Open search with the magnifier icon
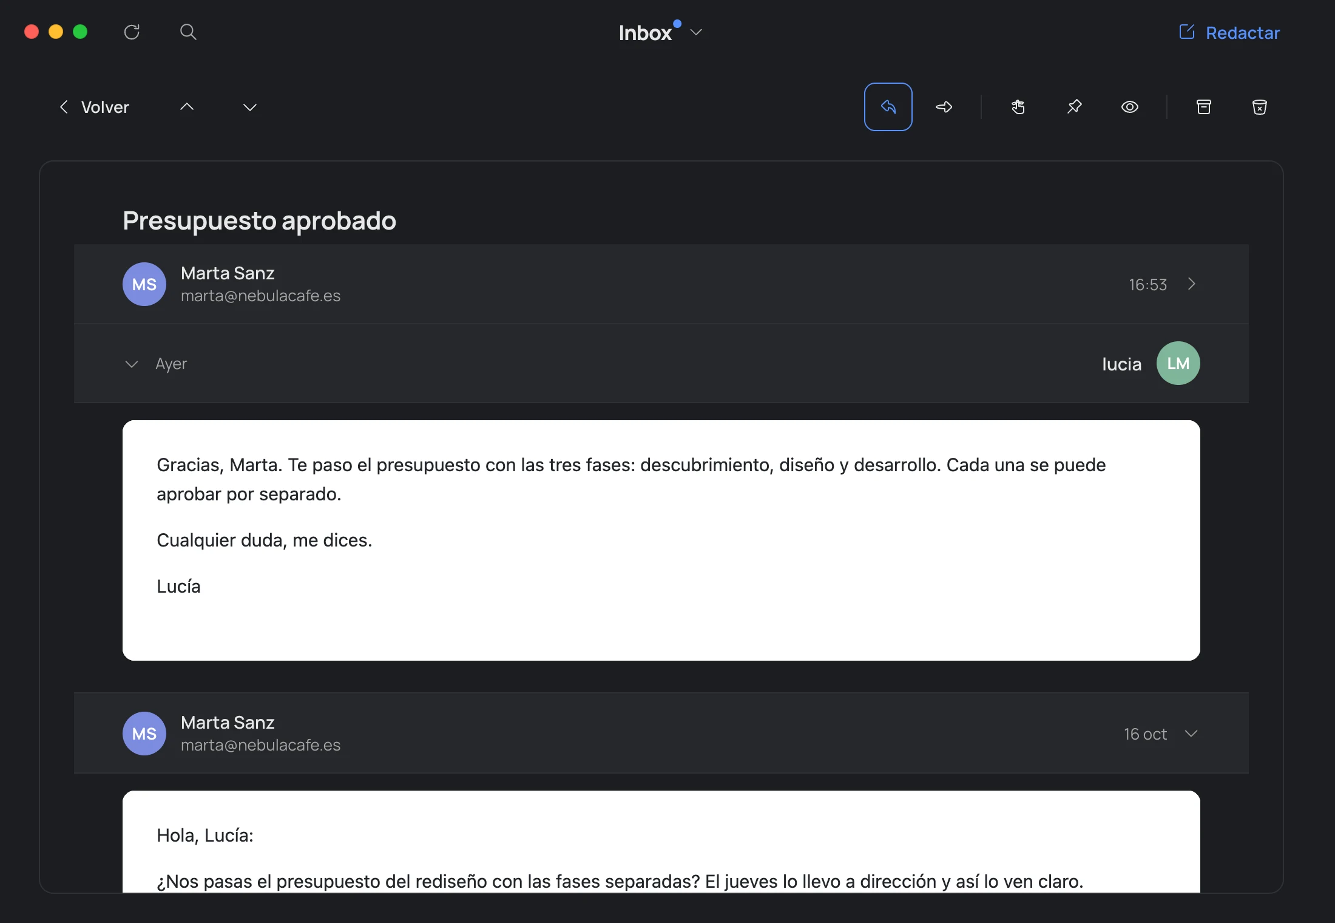The image size is (1335, 923). coord(188,32)
